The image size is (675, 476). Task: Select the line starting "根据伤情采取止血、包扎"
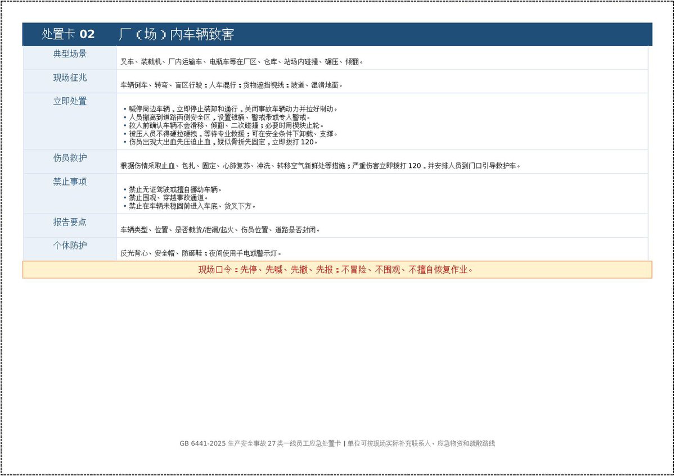(321, 166)
